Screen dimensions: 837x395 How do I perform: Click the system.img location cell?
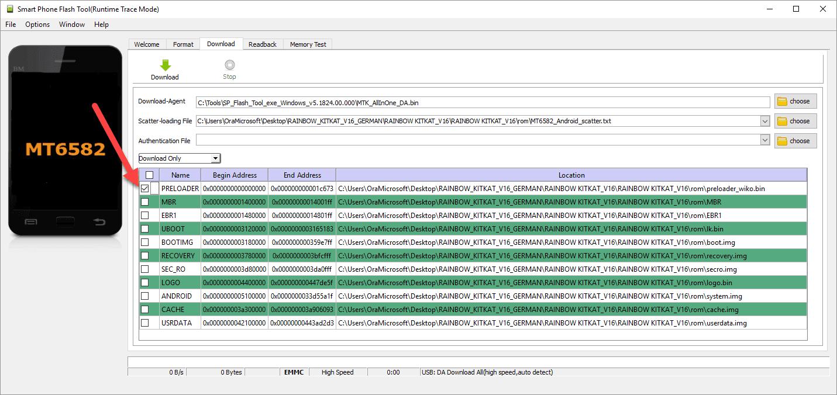click(x=571, y=296)
